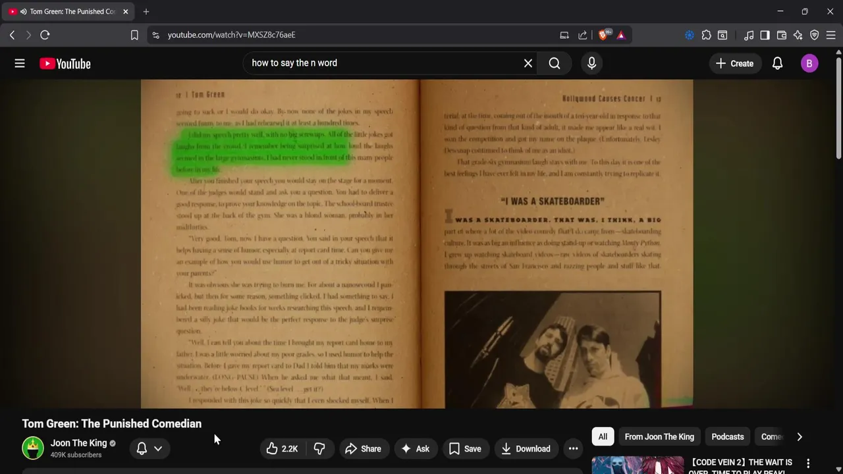Image resolution: width=843 pixels, height=474 pixels.
Task: Open more actions ellipsis under video
Action: (573, 448)
